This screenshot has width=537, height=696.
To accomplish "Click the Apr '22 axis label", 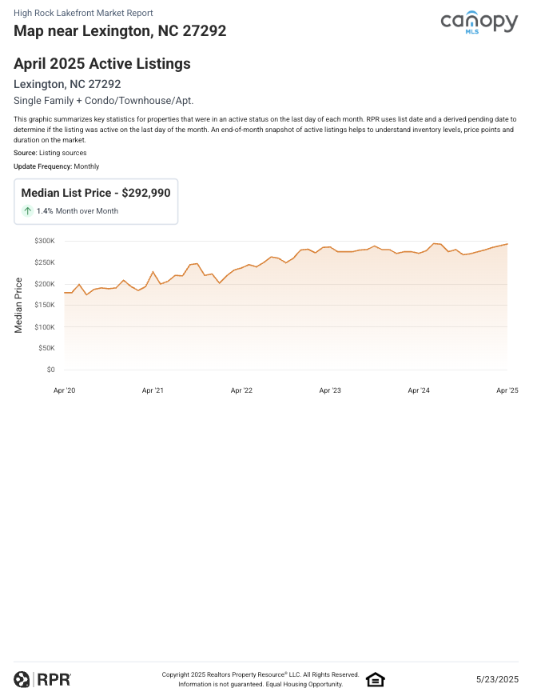I will tap(241, 390).
